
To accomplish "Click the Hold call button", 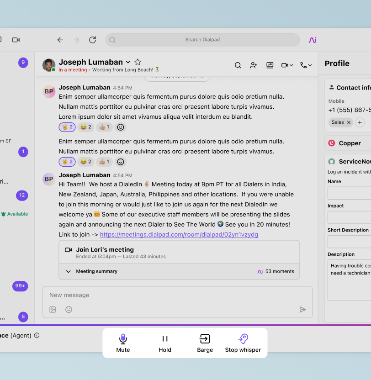I will click(165, 343).
